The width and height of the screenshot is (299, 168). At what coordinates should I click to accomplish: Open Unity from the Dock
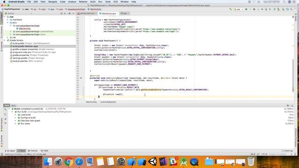(152, 162)
